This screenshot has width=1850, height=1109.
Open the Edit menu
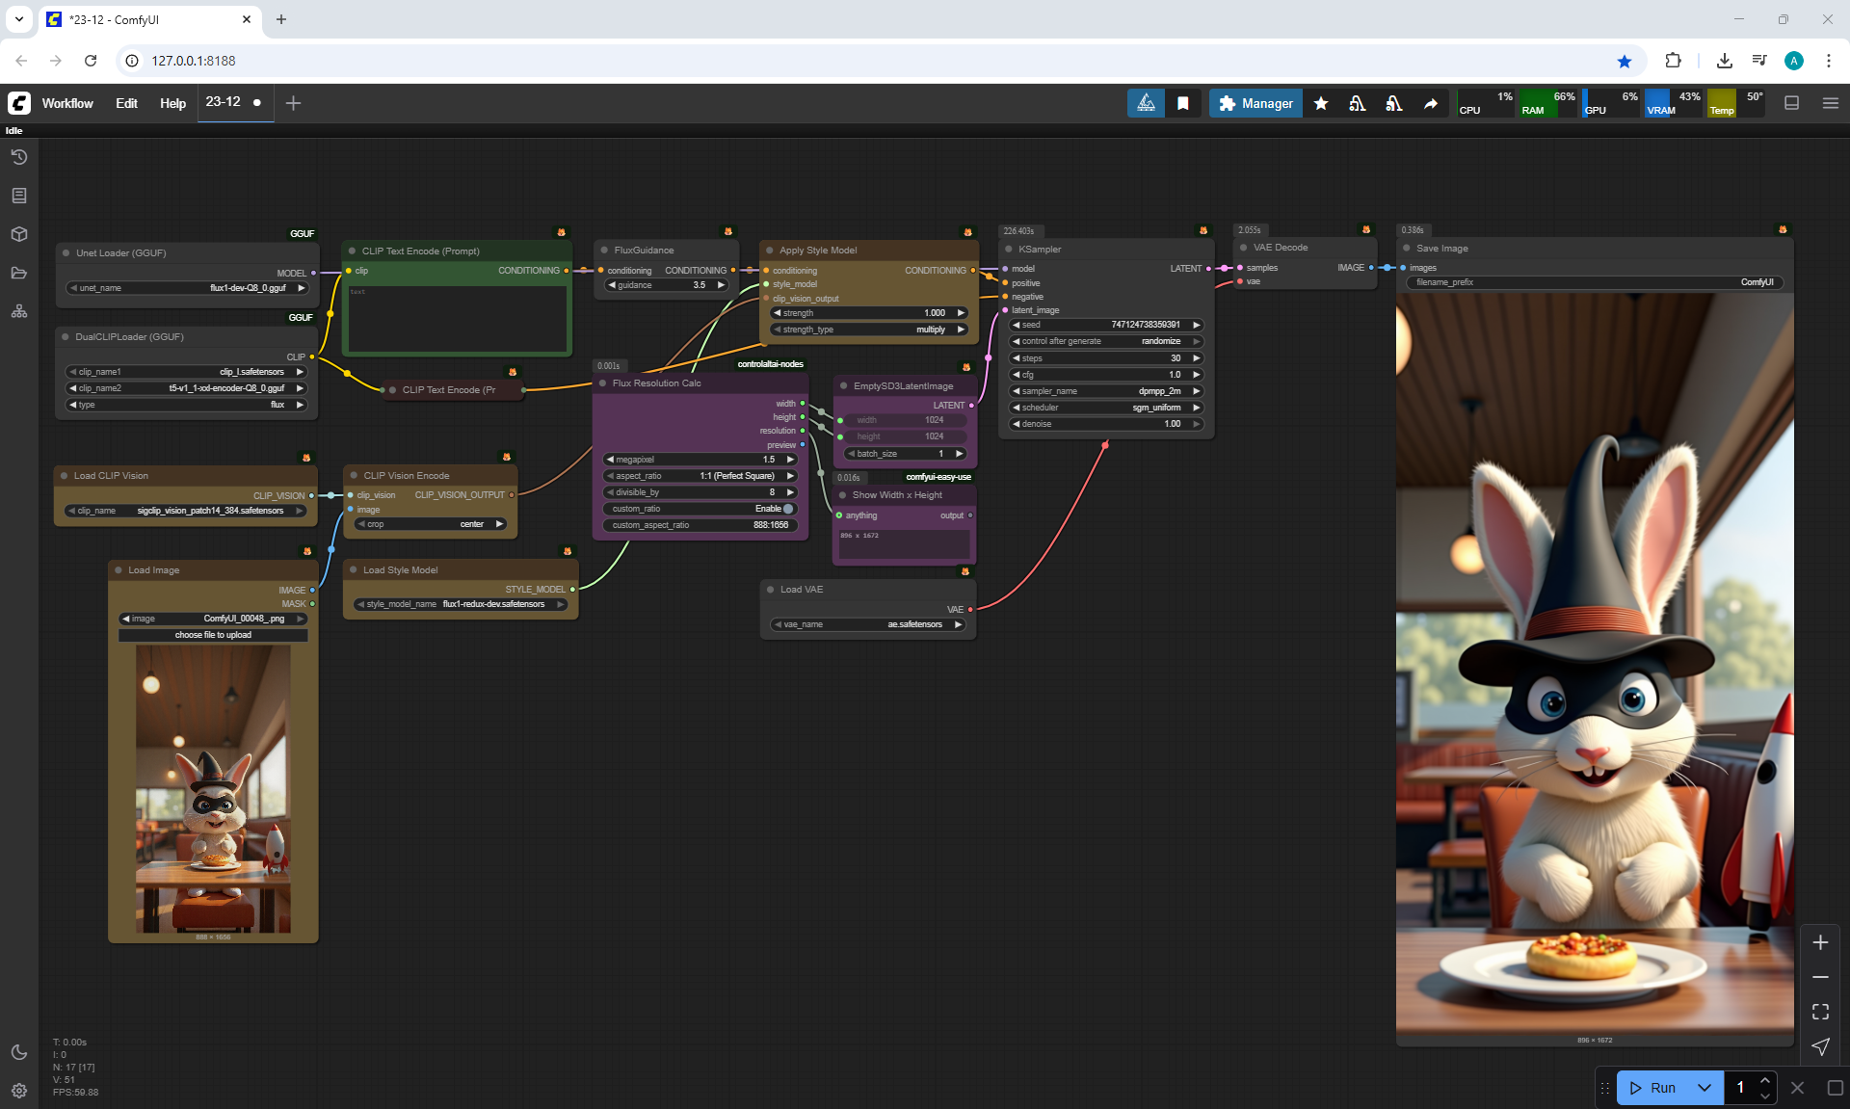point(126,103)
